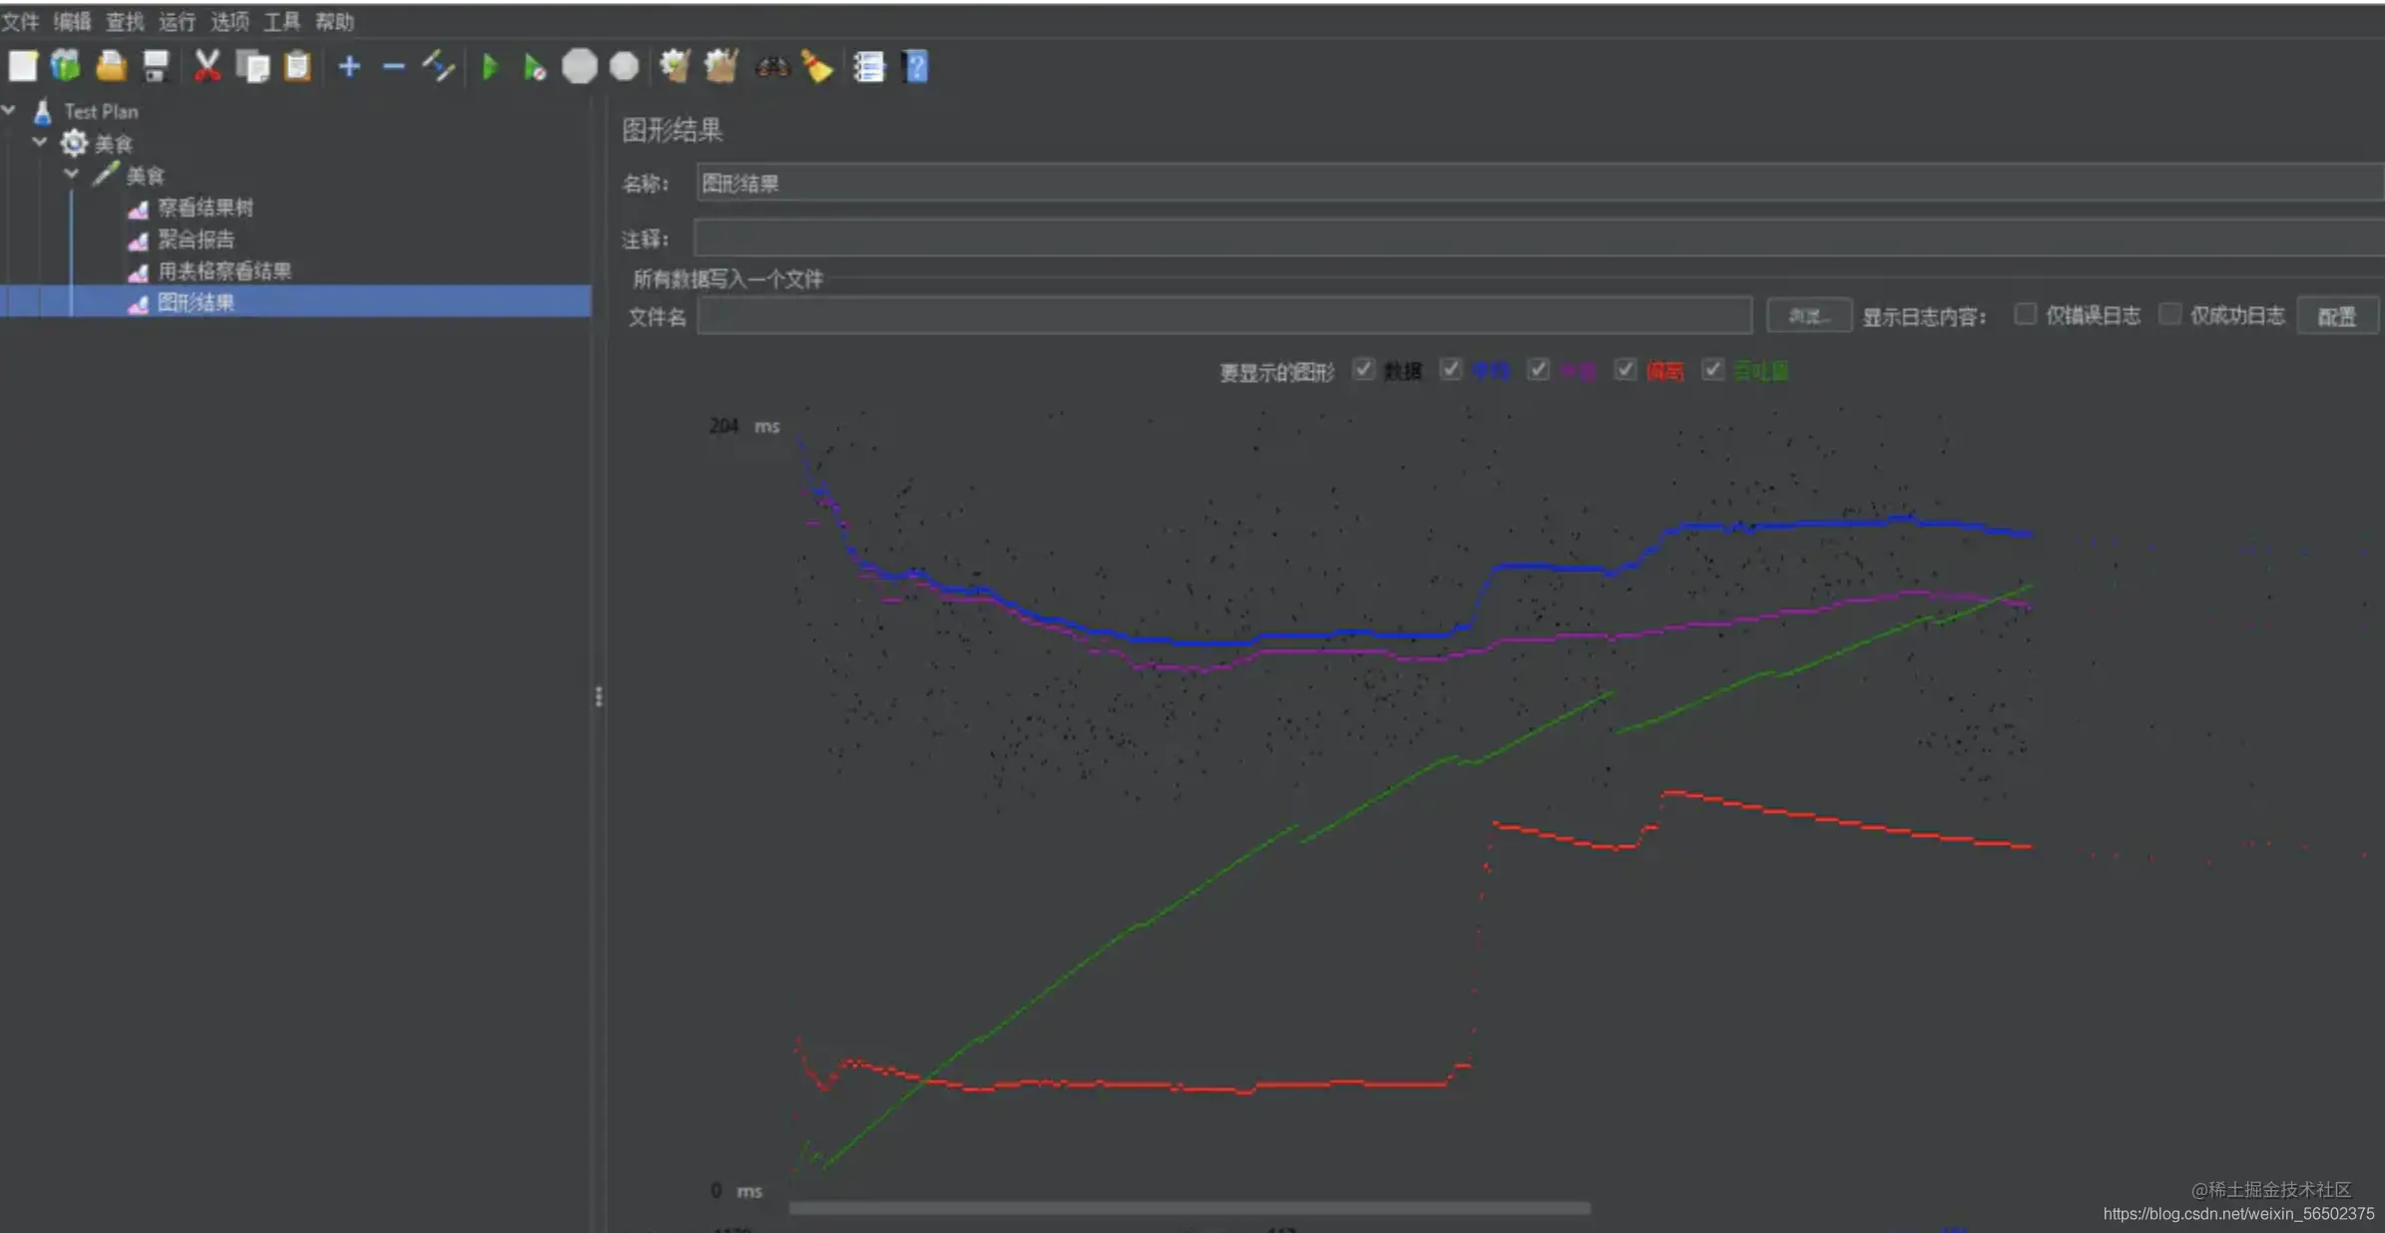2385x1233 pixels.
Task: Uncheck the 数据 graph checkbox
Action: pos(1363,370)
